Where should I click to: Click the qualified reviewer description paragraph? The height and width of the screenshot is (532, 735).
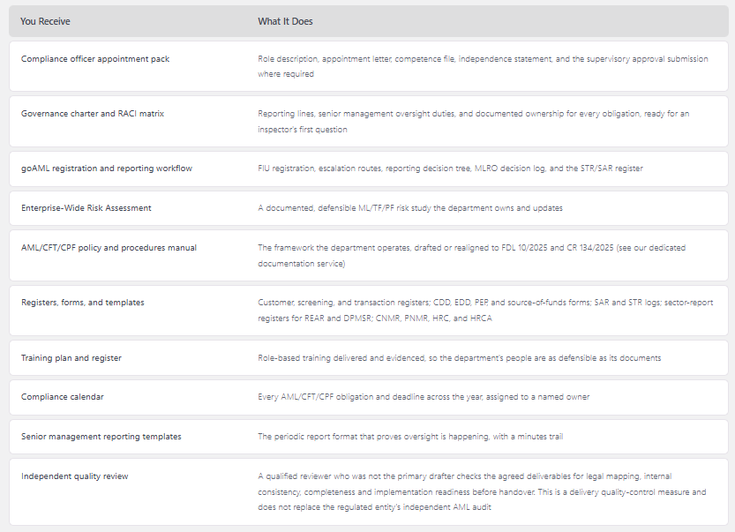tap(482, 491)
